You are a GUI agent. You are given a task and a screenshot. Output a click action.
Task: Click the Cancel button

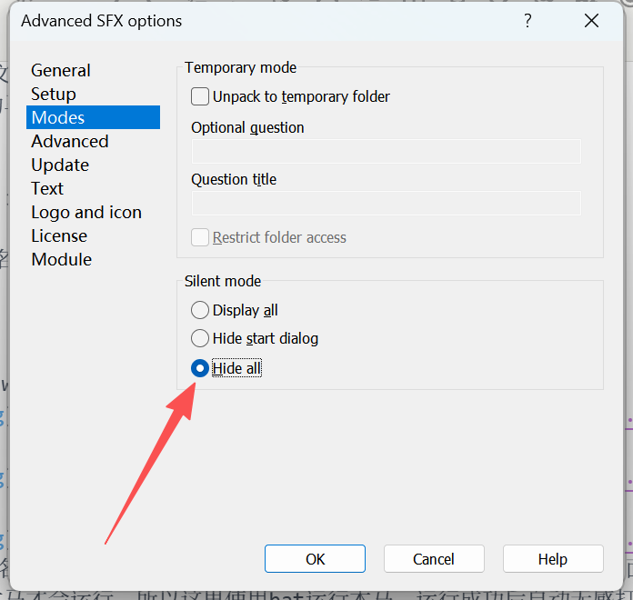tap(434, 559)
